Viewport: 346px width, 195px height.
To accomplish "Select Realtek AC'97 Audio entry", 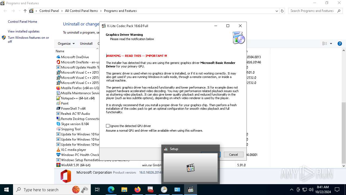I will click(x=75, y=114).
